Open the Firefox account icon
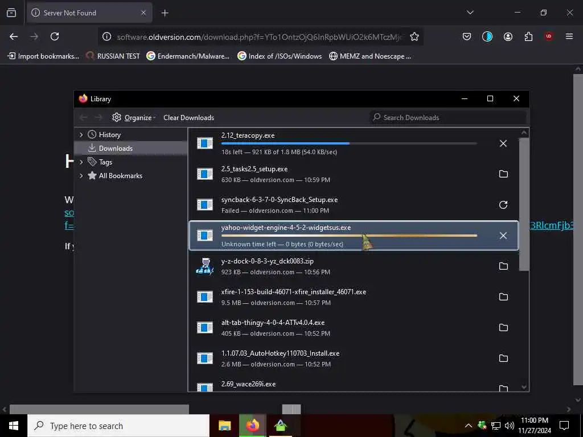583x437 pixels. click(x=508, y=36)
